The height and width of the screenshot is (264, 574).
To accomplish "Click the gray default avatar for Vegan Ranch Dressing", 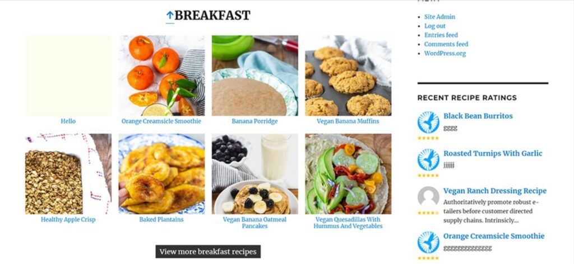I will [428, 197].
